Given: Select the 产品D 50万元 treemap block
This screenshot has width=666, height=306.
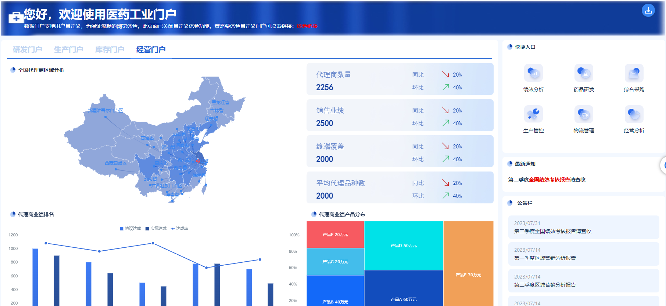Looking at the screenshot, I should [x=404, y=246].
